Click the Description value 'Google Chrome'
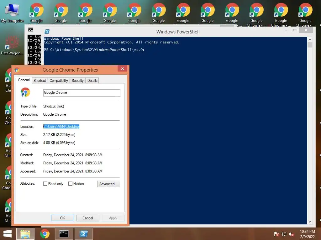Viewport: 321px width, 240px height. 55,114
